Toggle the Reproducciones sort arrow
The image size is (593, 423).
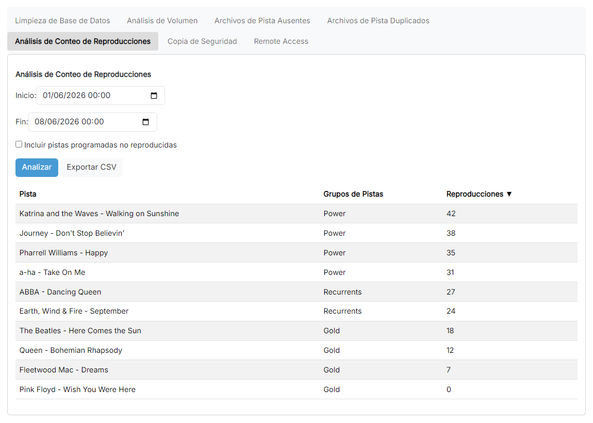(509, 194)
